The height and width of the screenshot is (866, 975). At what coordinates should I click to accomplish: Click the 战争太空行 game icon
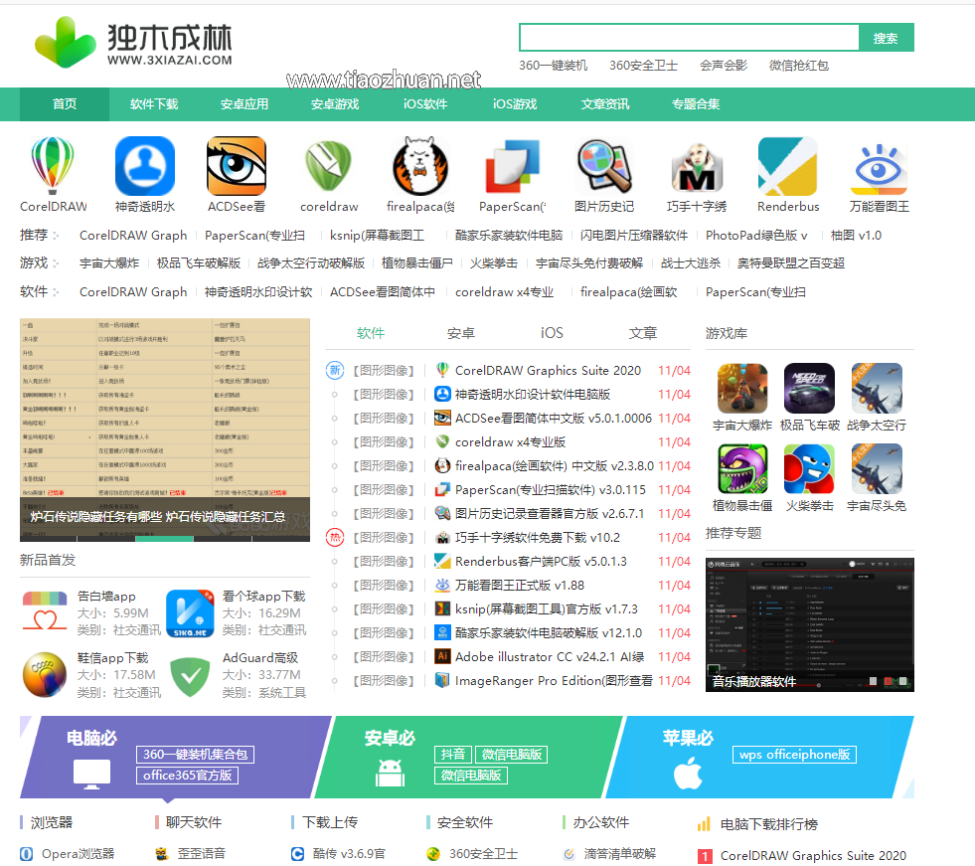(x=877, y=388)
